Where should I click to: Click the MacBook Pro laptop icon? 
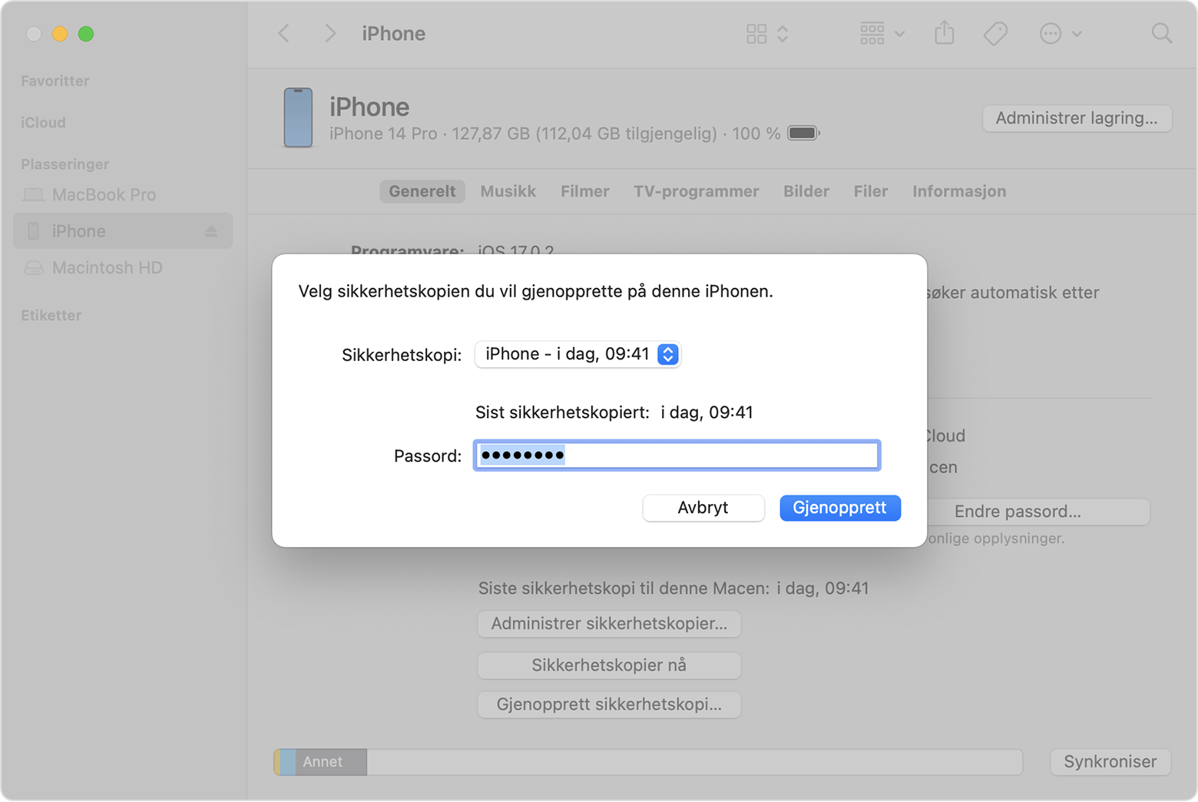(x=33, y=195)
